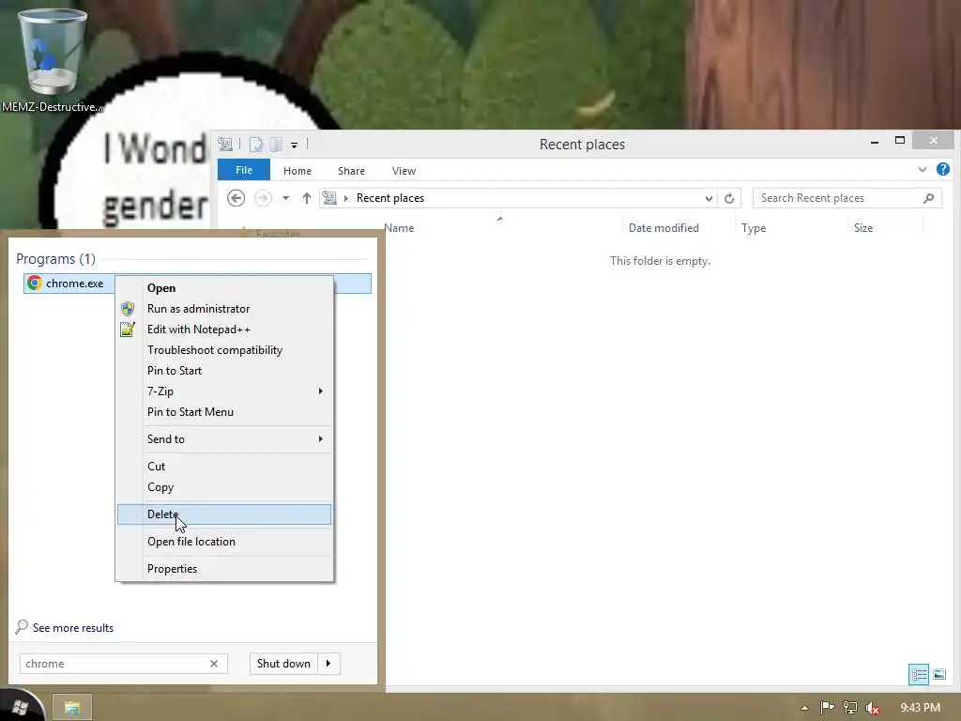Refresh the Recent places folder
Viewport: 961px width, 721px height.
(x=729, y=198)
